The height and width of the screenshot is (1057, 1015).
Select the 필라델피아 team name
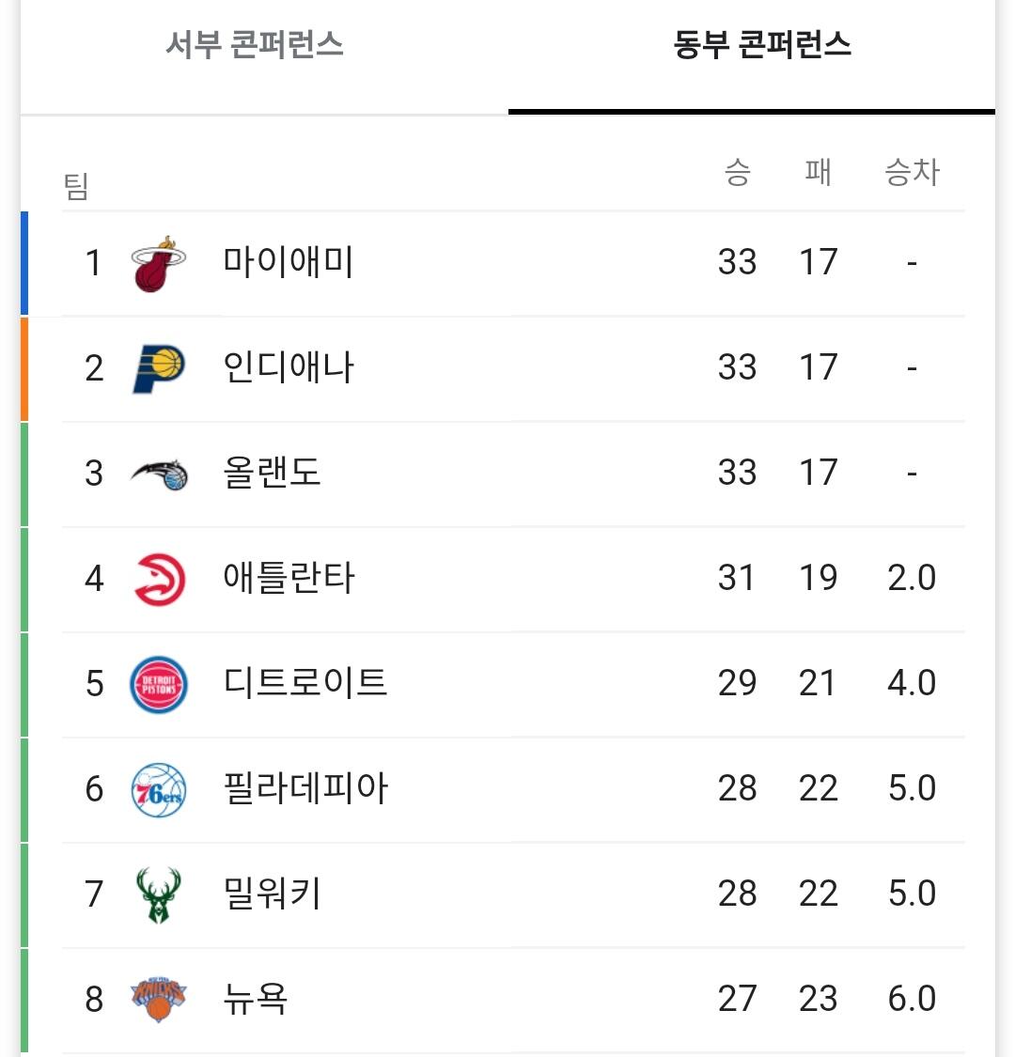[x=305, y=787]
